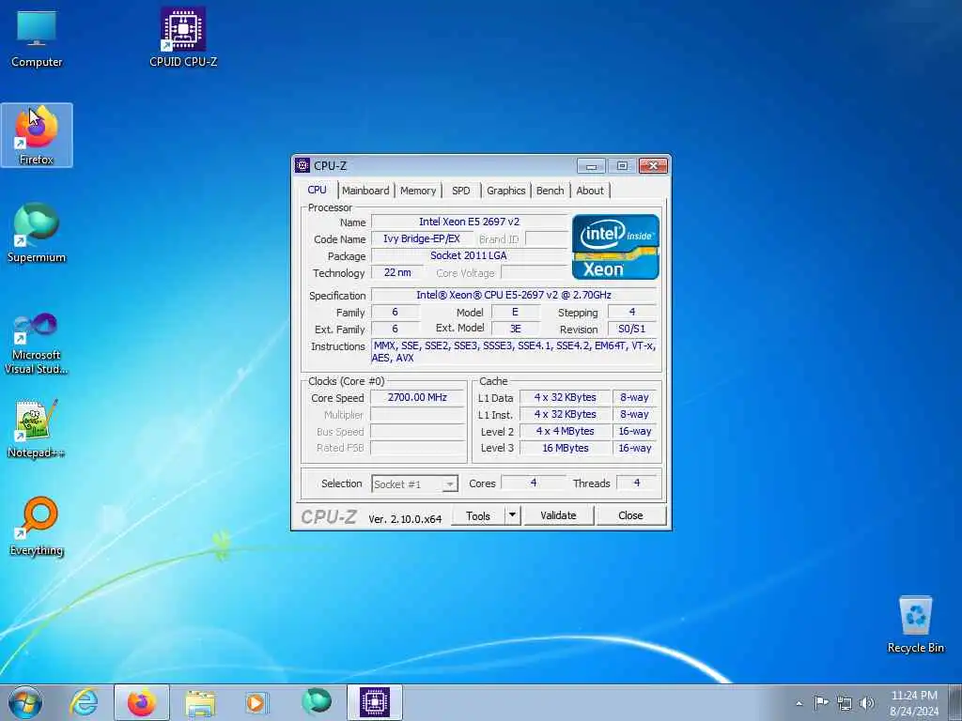Open the Socket #1 selection dropdown
The image size is (962, 721).
tap(414, 483)
